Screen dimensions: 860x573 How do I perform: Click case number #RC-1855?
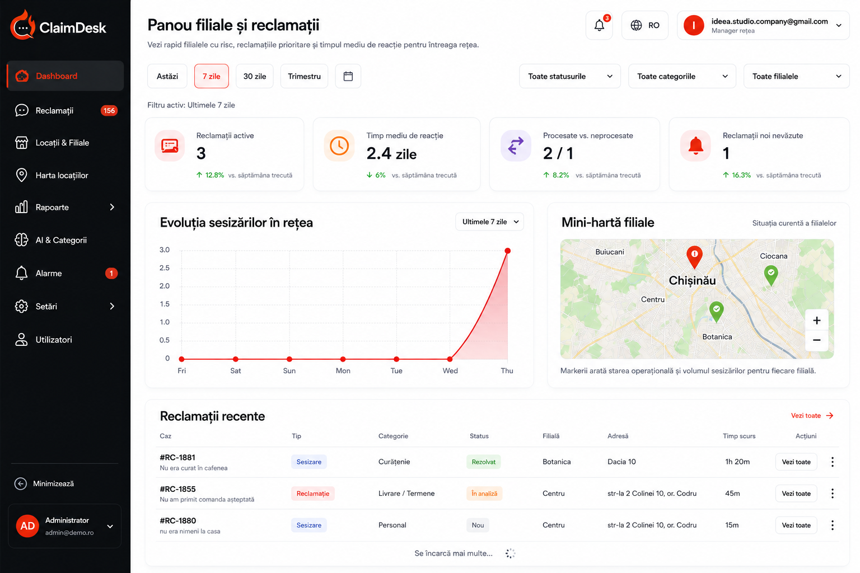click(178, 489)
